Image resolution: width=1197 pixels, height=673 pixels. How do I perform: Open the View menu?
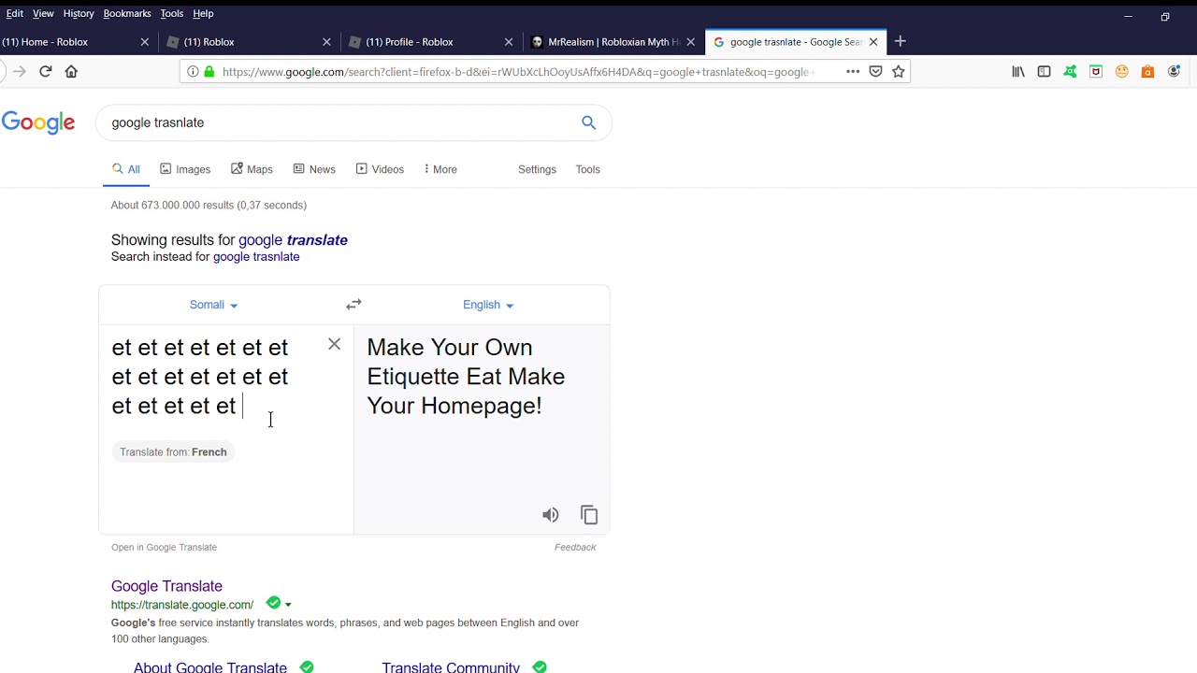[43, 13]
